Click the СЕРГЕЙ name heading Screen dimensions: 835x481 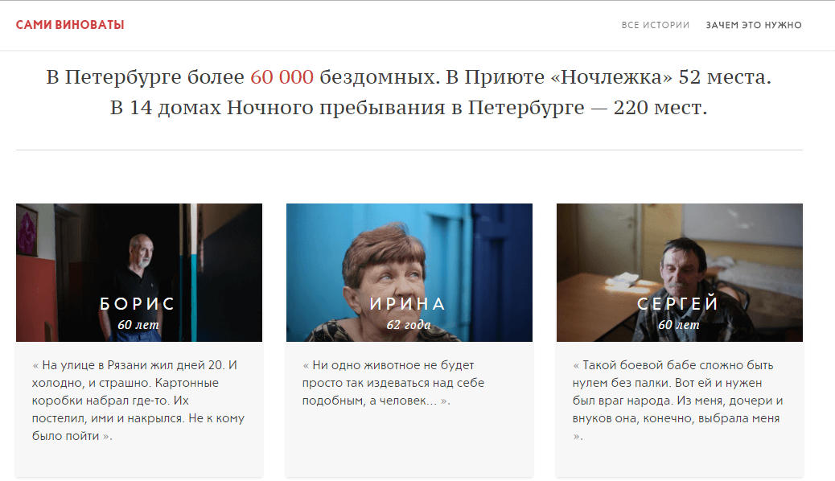[x=678, y=303]
